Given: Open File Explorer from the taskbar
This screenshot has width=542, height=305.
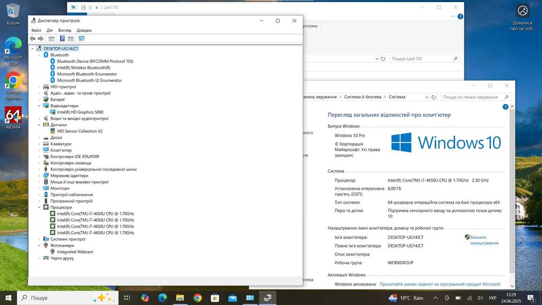Looking at the screenshot, I should [x=180, y=298].
